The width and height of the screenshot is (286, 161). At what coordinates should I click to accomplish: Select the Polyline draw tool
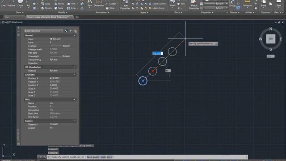(11, 3)
